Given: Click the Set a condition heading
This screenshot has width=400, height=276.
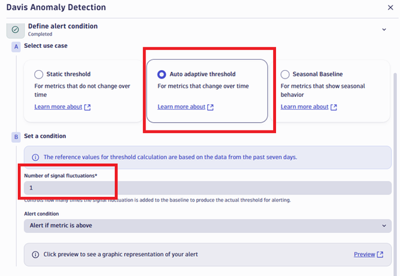Looking at the screenshot, I should [45, 136].
